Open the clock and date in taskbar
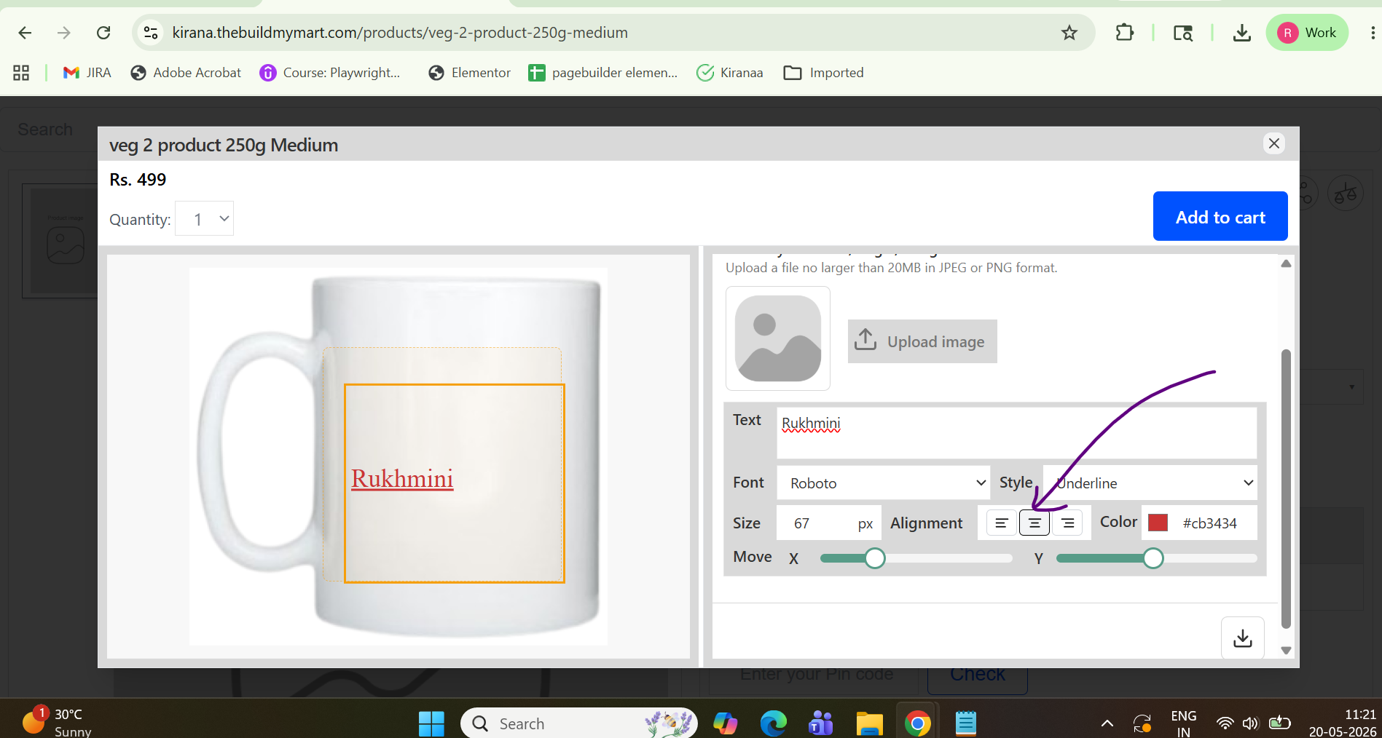The width and height of the screenshot is (1382, 738). 1343,723
